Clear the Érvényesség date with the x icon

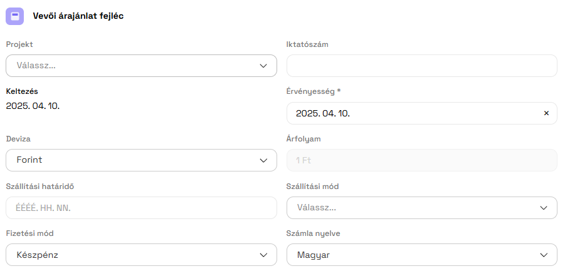coord(546,113)
